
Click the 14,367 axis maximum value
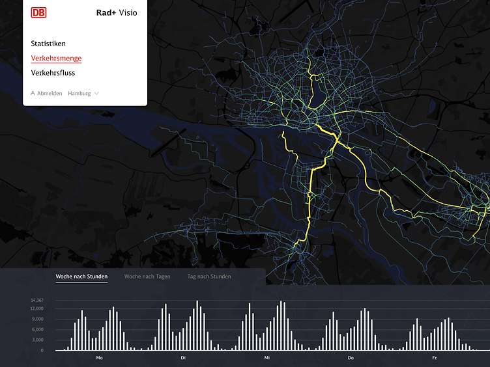pos(37,300)
